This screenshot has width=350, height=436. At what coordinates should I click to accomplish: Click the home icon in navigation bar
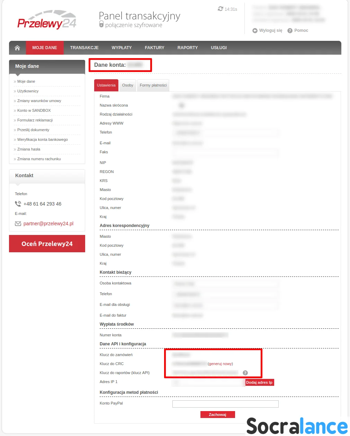17,48
